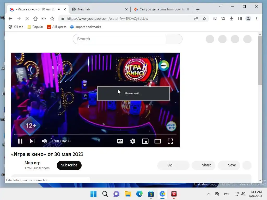Close the «Игра в кино» tab

pyautogui.click(x=65, y=9)
